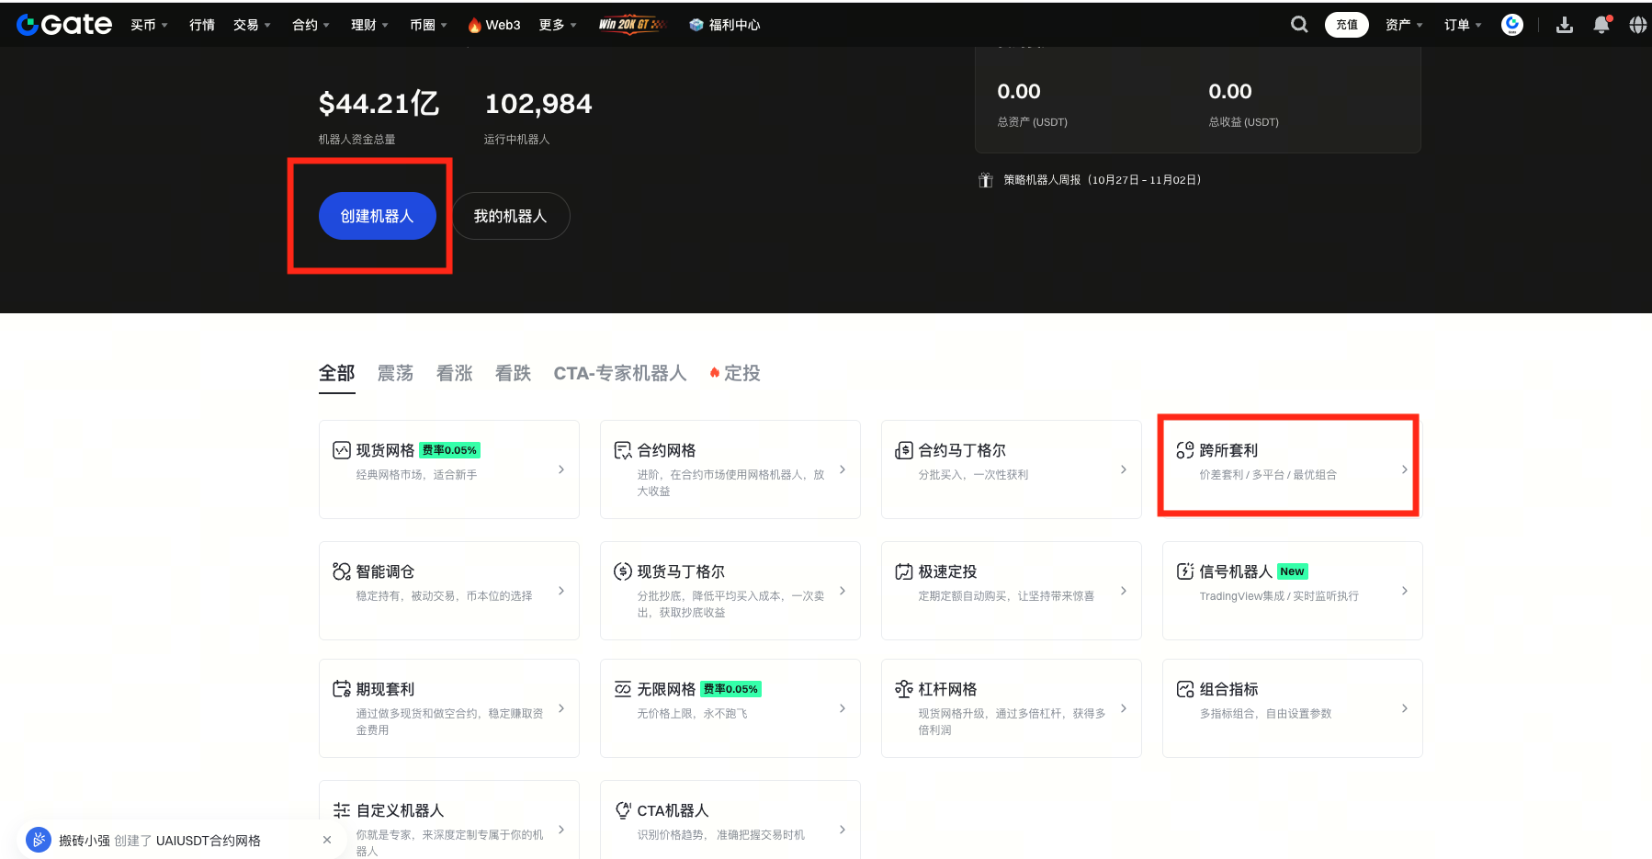Screen dimensions: 1652x859
Task: Click the 智能调仓 rebalance icon
Action: pyautogui.click(x=342, y=571)
